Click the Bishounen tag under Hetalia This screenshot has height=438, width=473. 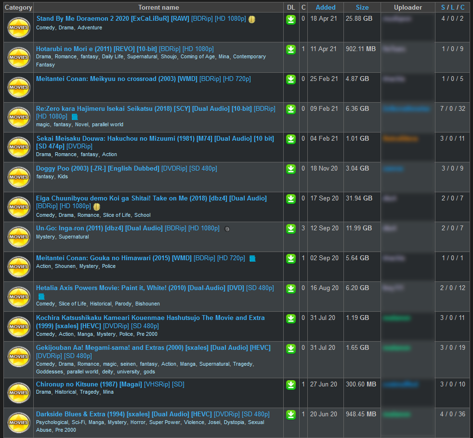pos(147,304)
